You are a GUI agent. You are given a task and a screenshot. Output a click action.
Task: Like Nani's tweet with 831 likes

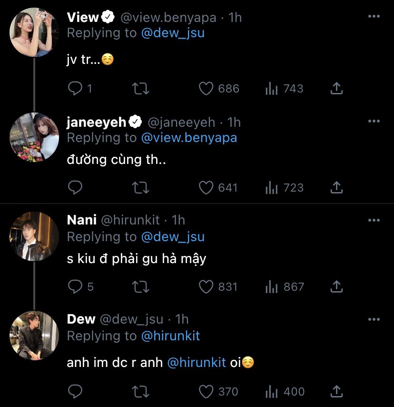(206, 287)
